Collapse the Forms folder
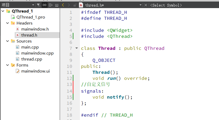This screenshot has height=120, width=219. pyautogui.click(x=8, y=65)
